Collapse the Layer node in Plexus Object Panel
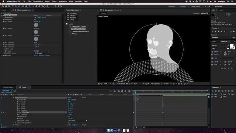Viewport: 236px width, 133px height. [x=67, y=24]
